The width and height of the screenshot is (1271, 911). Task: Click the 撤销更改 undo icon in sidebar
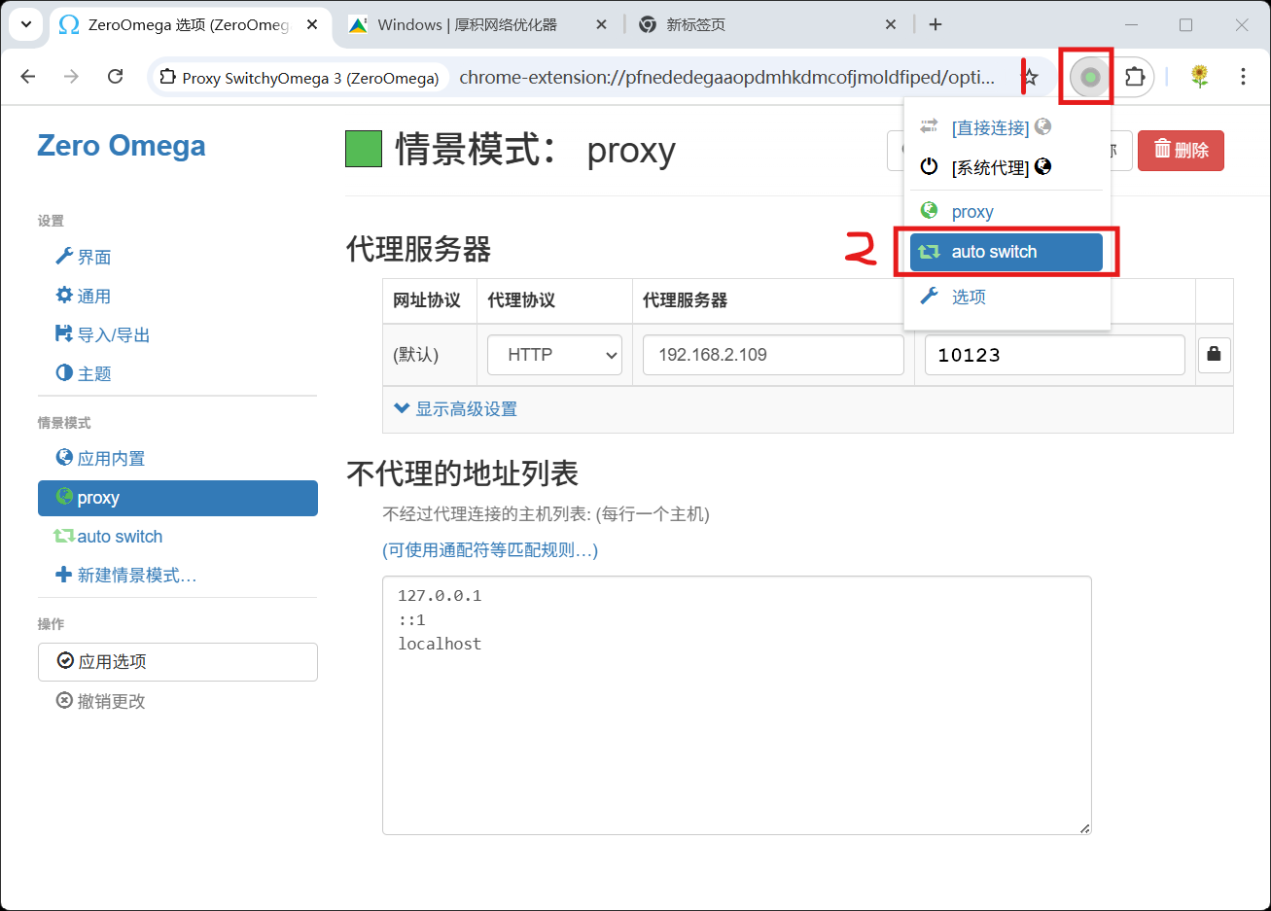pyautogui.click(x=64, y=700)
